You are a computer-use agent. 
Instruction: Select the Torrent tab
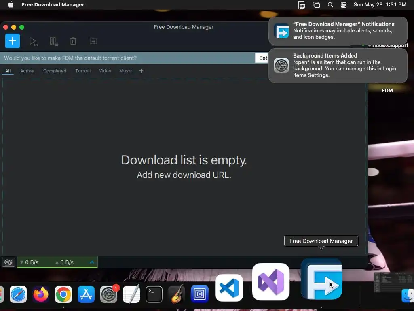[83, 71]
